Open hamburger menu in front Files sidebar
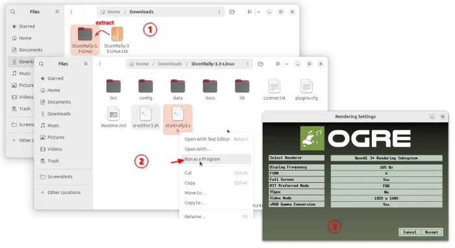The width and height of the screenshot is (455, 248). click(x=86, y=64)
